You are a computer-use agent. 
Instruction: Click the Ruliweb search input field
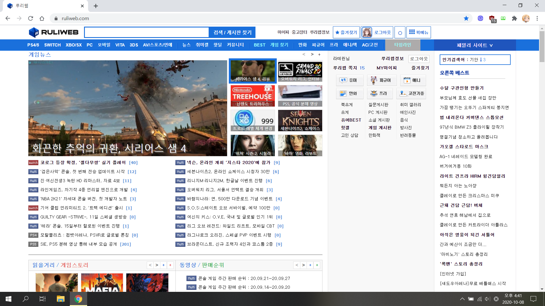click(147, 32)
